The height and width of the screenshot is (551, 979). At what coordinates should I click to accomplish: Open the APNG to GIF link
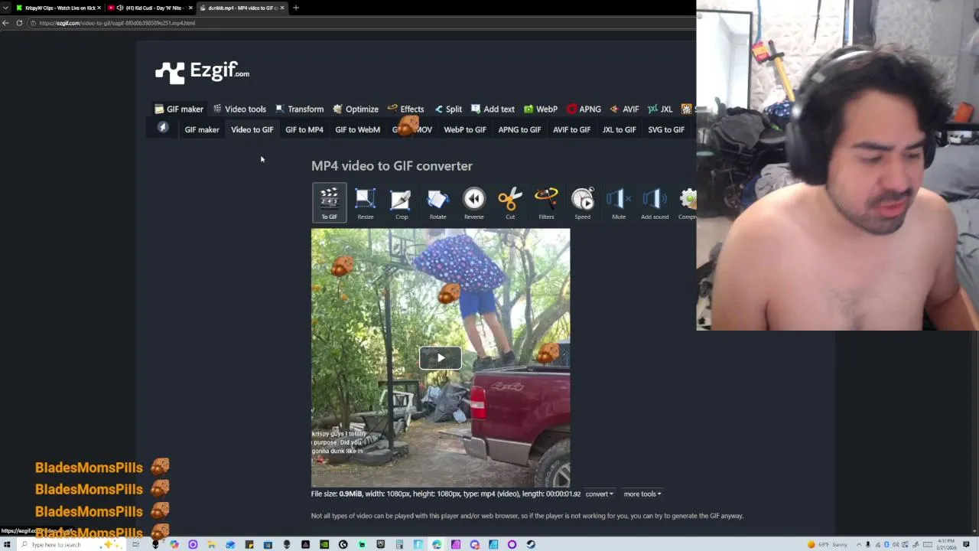pos(519,129)
